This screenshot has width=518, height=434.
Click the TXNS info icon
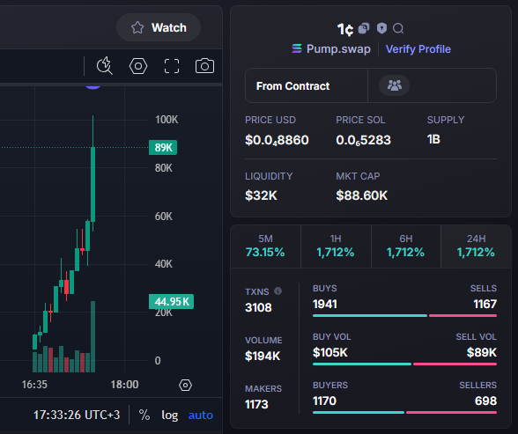(x=278, y=291)
